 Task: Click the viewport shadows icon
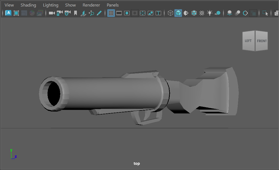[x=218, y=13]
